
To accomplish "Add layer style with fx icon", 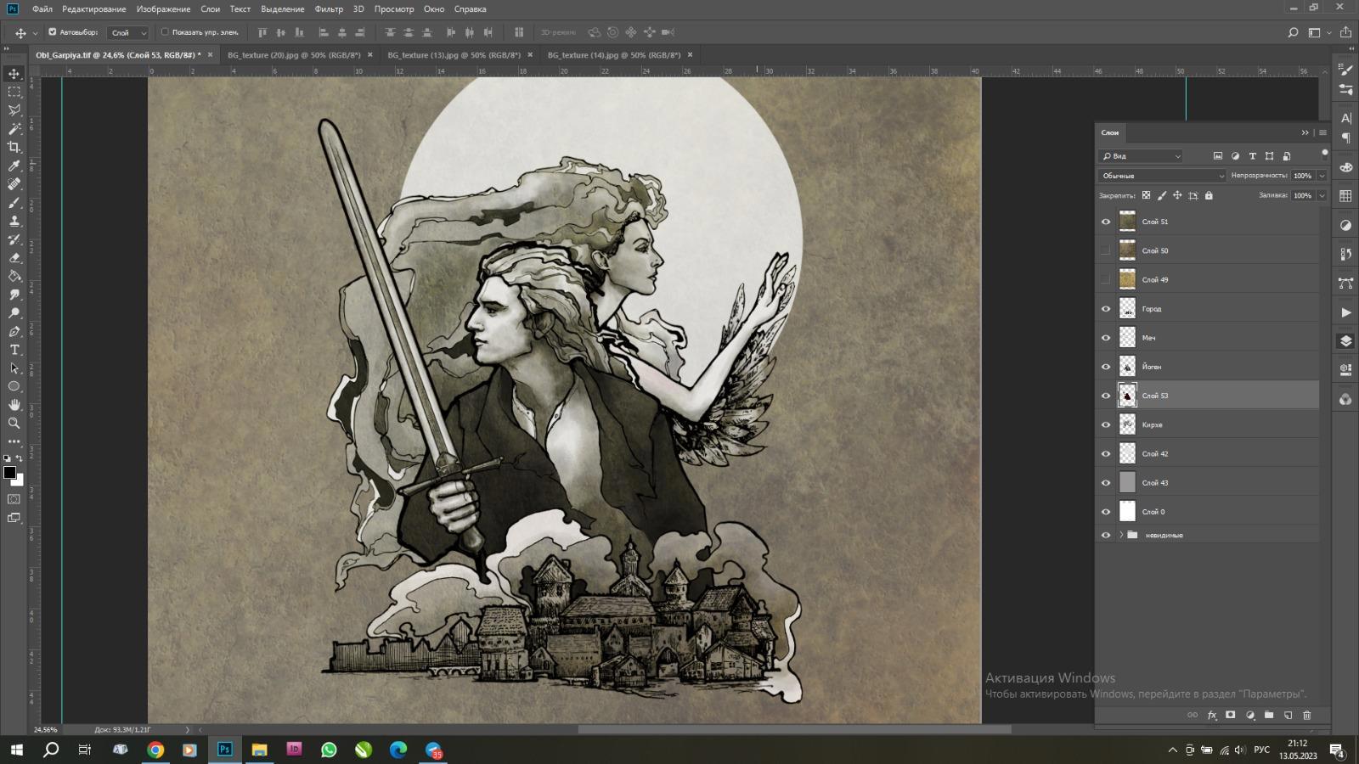I will coord(1212,716).
